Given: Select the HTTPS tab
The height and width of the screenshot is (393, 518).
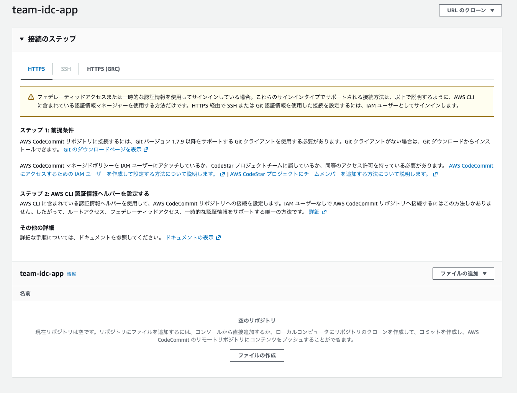Looking at the screenshot, I should point(36,69).
